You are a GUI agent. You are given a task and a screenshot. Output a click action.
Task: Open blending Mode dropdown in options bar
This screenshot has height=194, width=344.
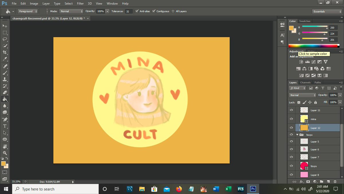(71, 11)
